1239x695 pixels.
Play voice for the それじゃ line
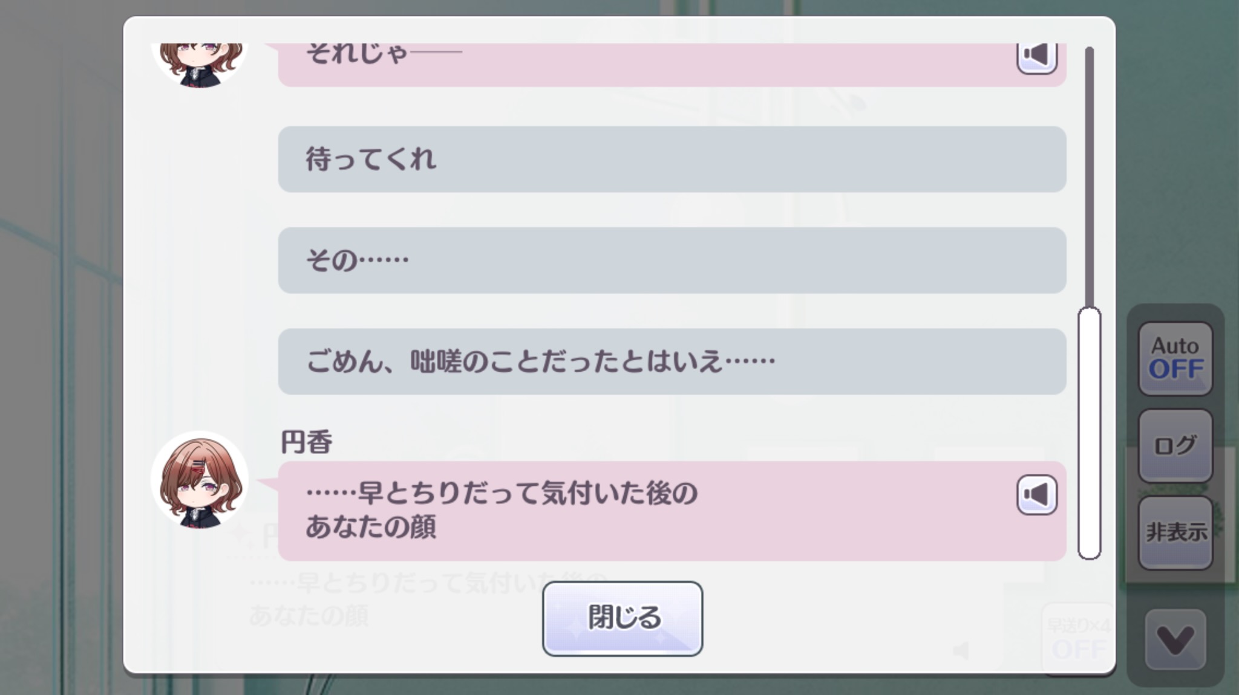tap(1036, 57)
